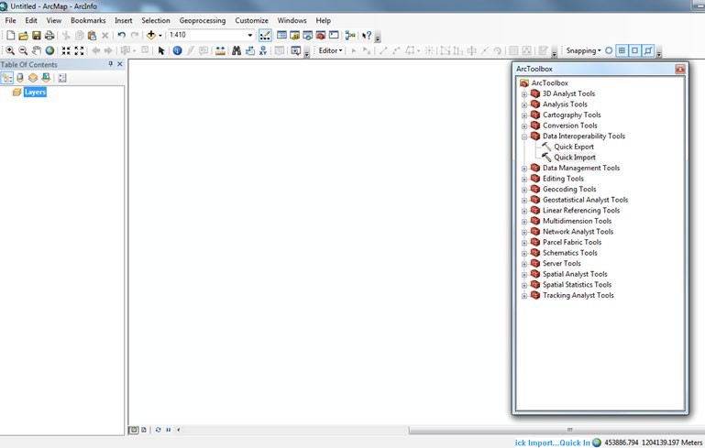Launch the ModelBuilder window icon

(x=351, y=35)
